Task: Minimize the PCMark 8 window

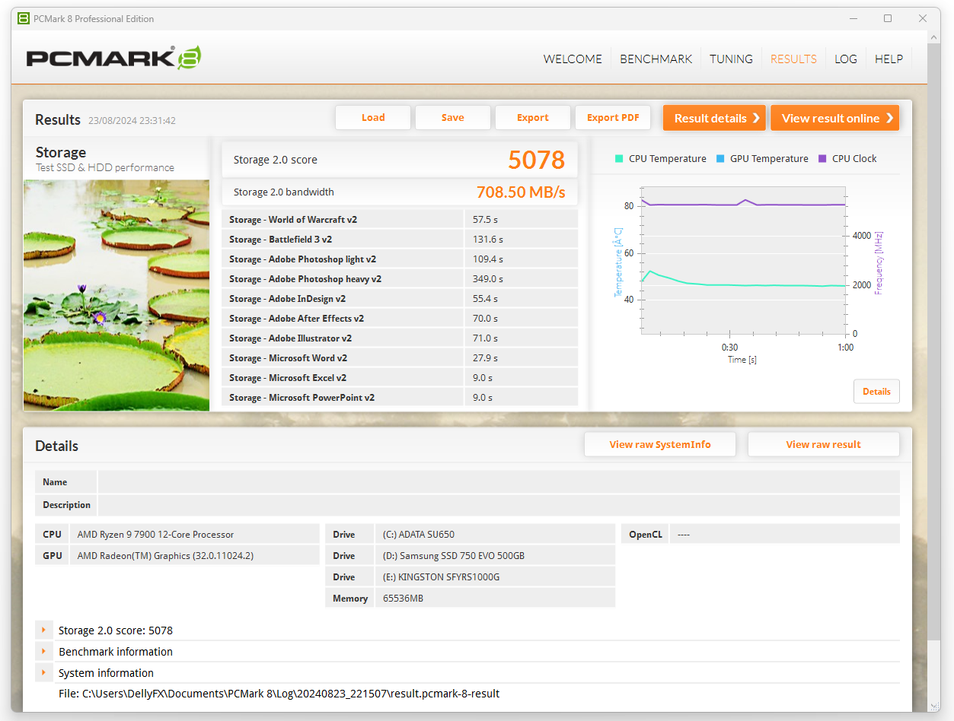Action: 852,18
